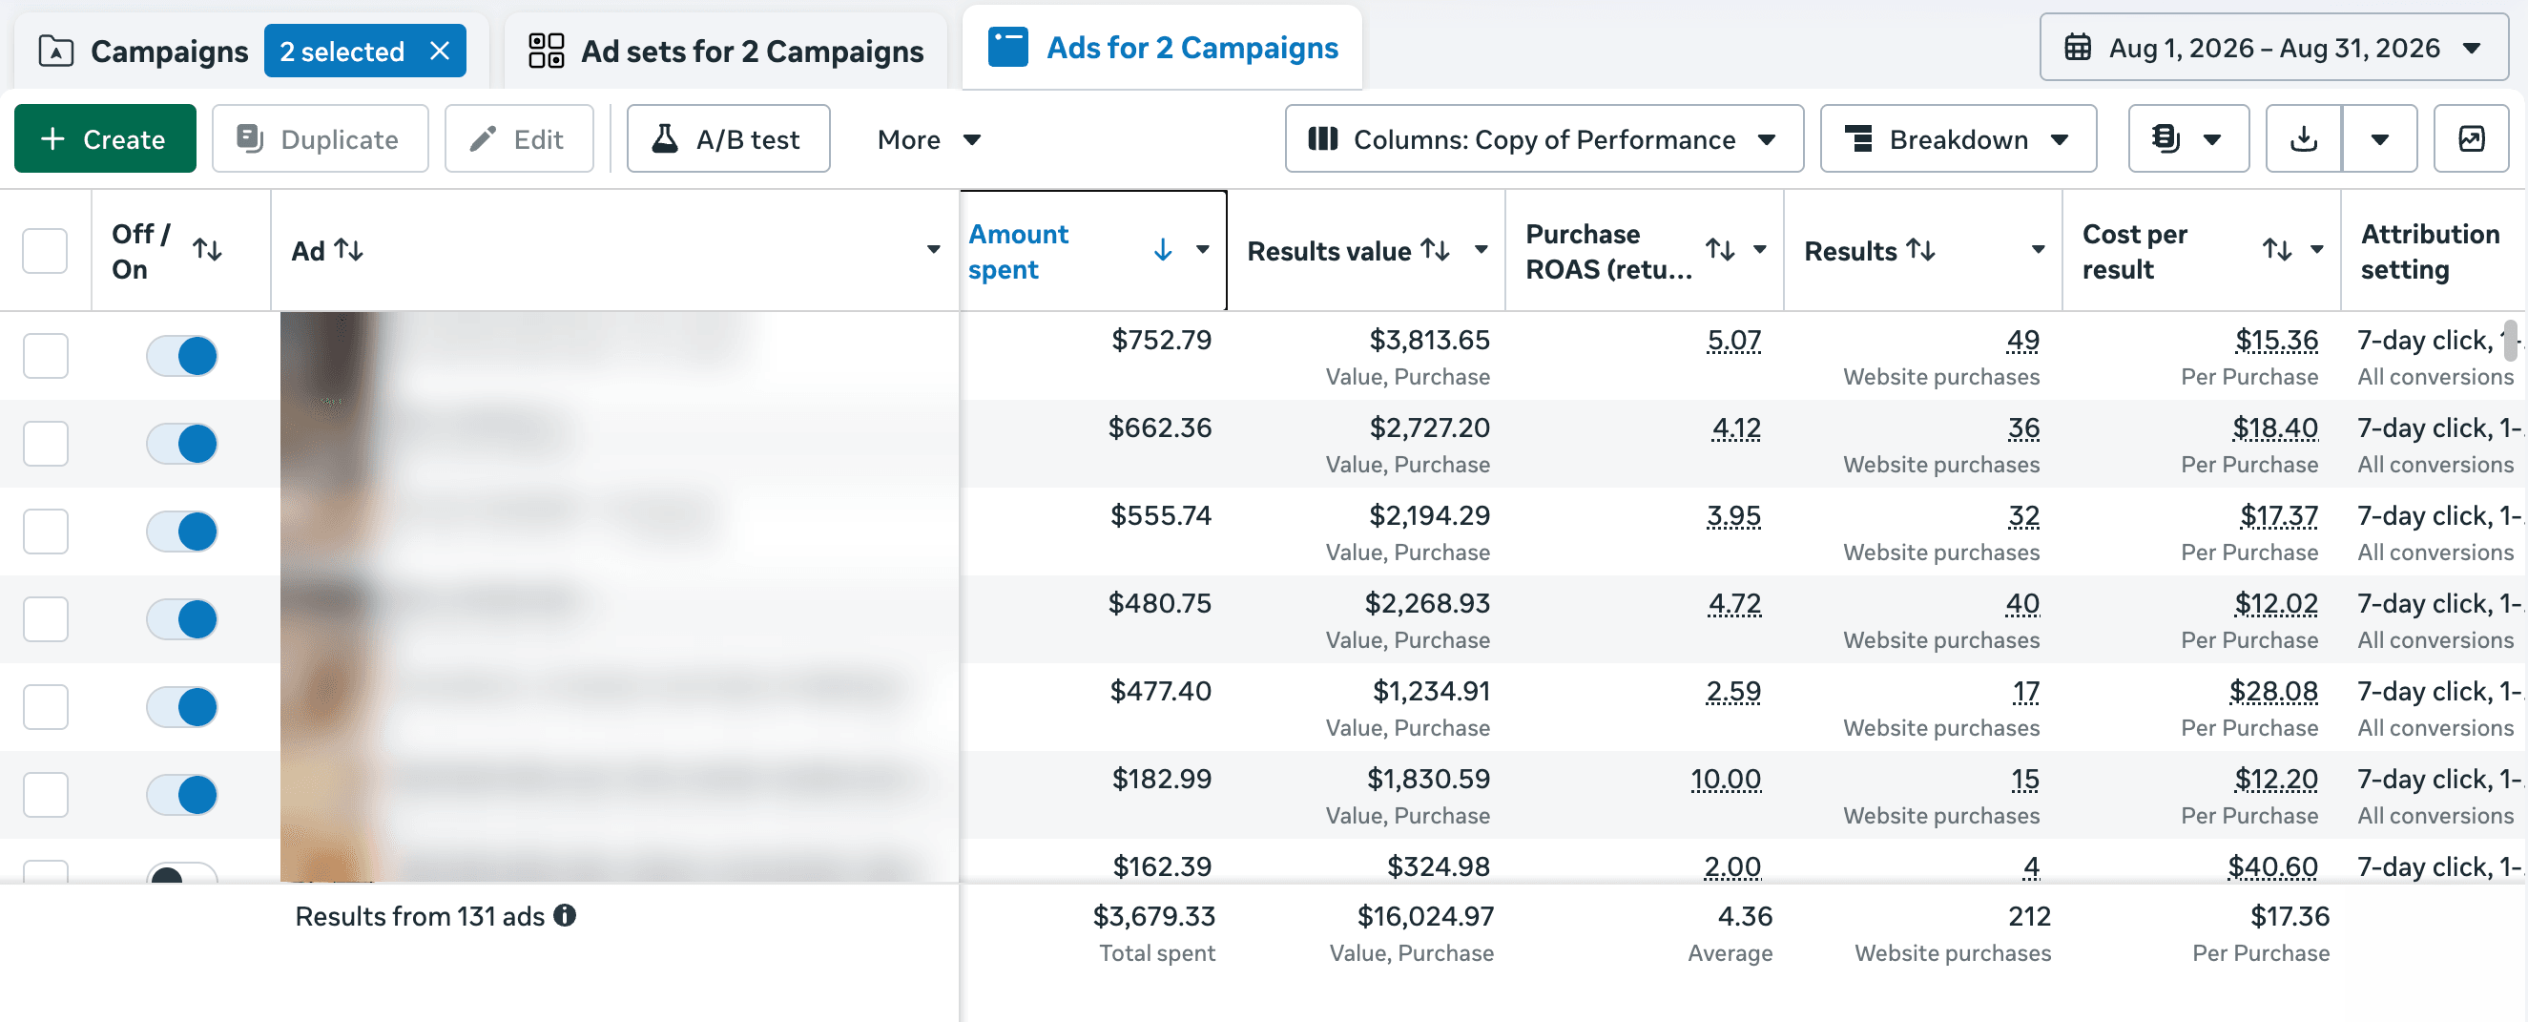The width and height of the screenshot is (2528, 1022).
Task: Start an A/B test
Action: (x=728, y=138)
